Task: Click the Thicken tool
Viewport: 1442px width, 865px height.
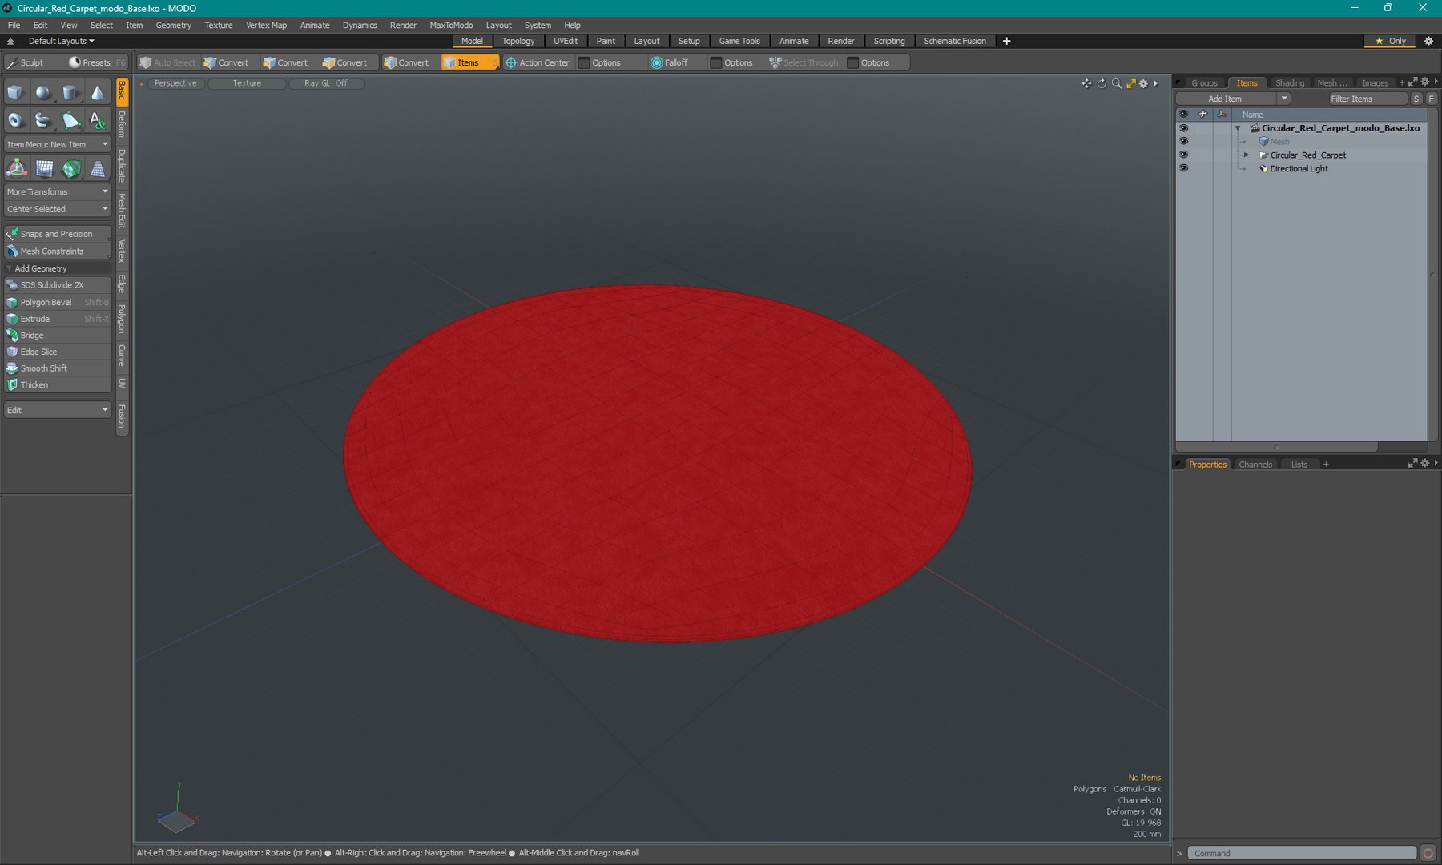Action: click(x=58, y=384)
